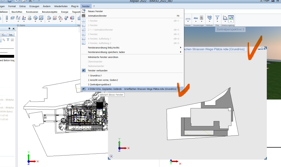Viewport: 281px width, 167px height.
Task: Click the red target icon in floating window corner
Action: pyautogui.click(x=111, y=156)
